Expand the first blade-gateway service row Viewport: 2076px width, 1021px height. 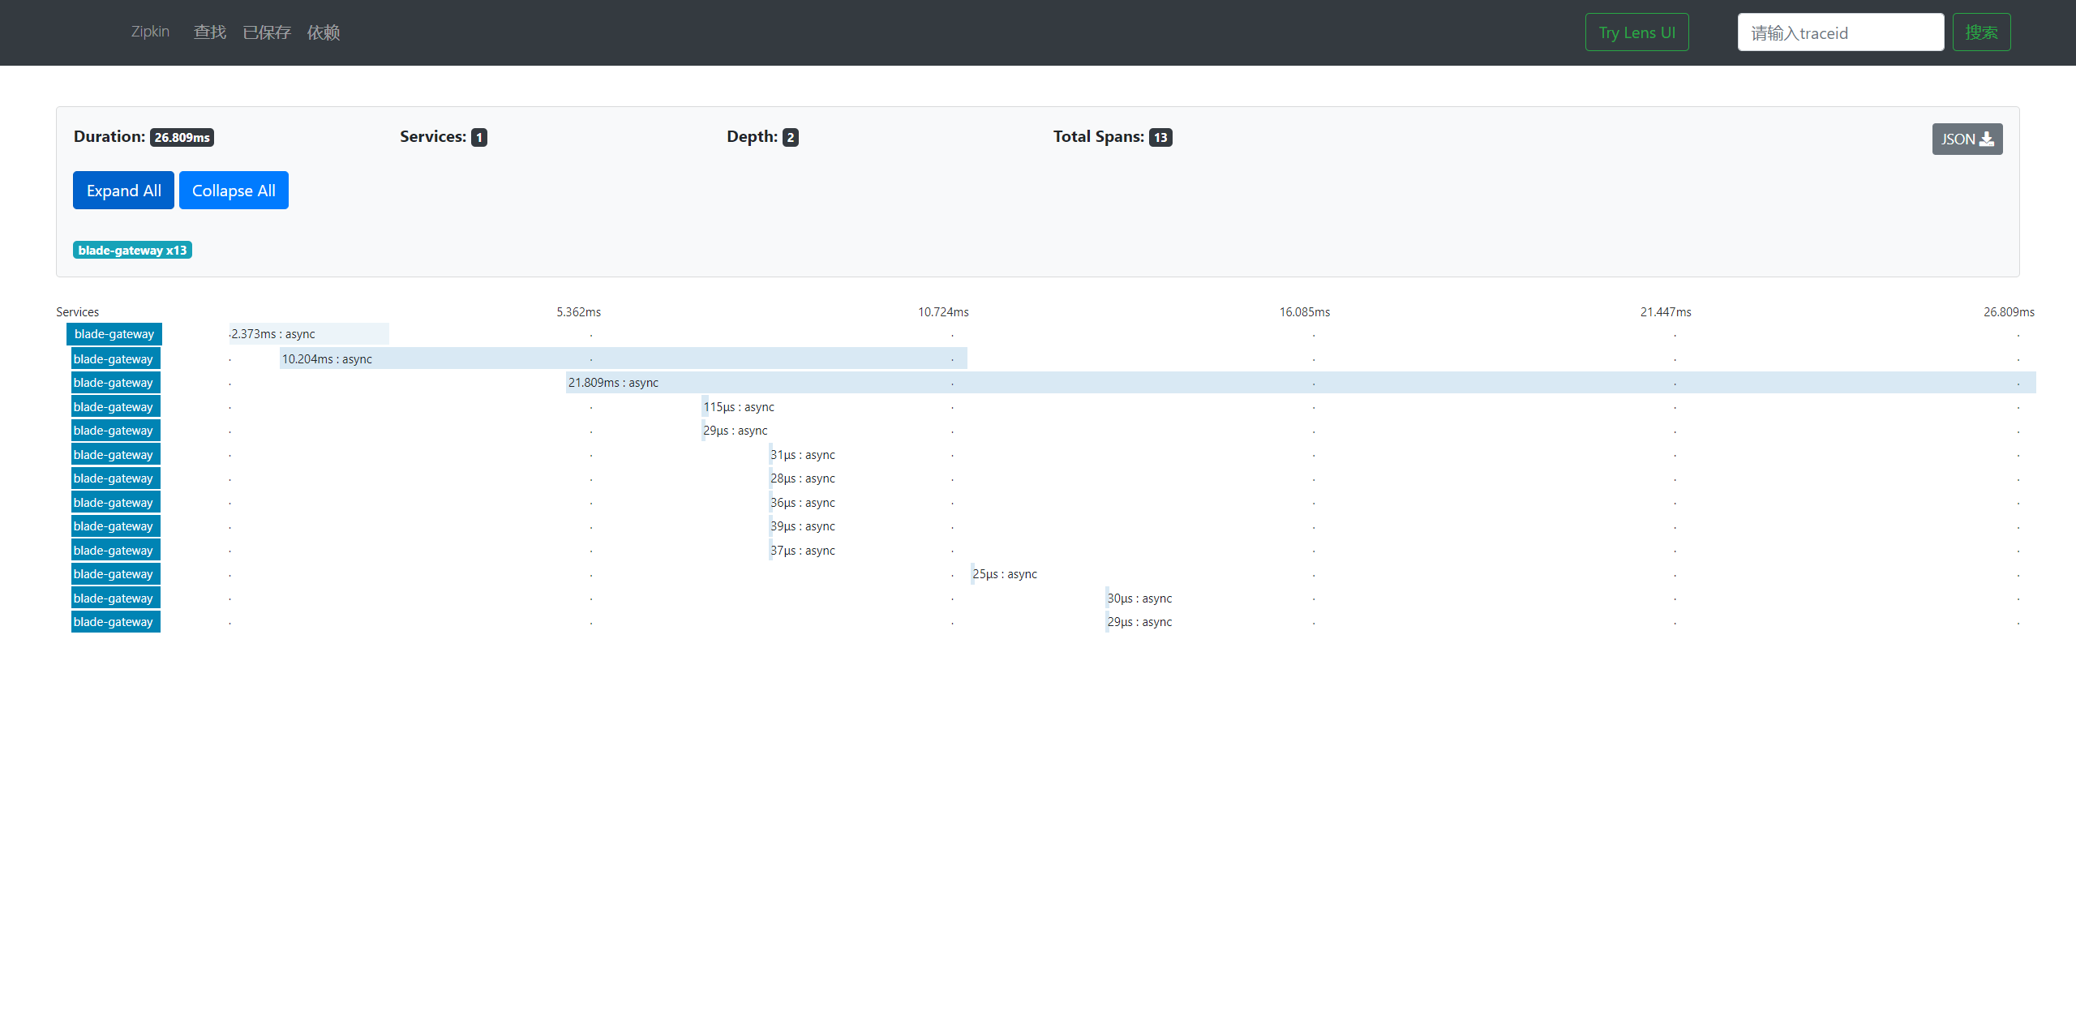click(x=114, y=334)
